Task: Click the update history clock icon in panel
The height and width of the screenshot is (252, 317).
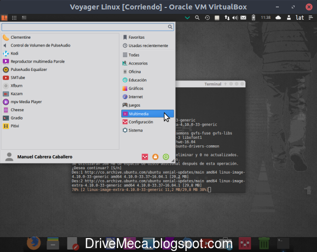Action: pos(207,18)
